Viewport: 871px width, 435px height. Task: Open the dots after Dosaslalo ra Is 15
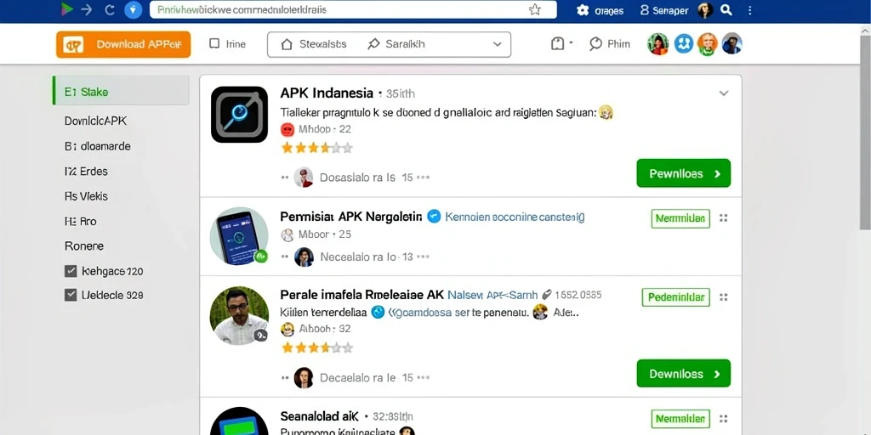(x=424, y=178)
